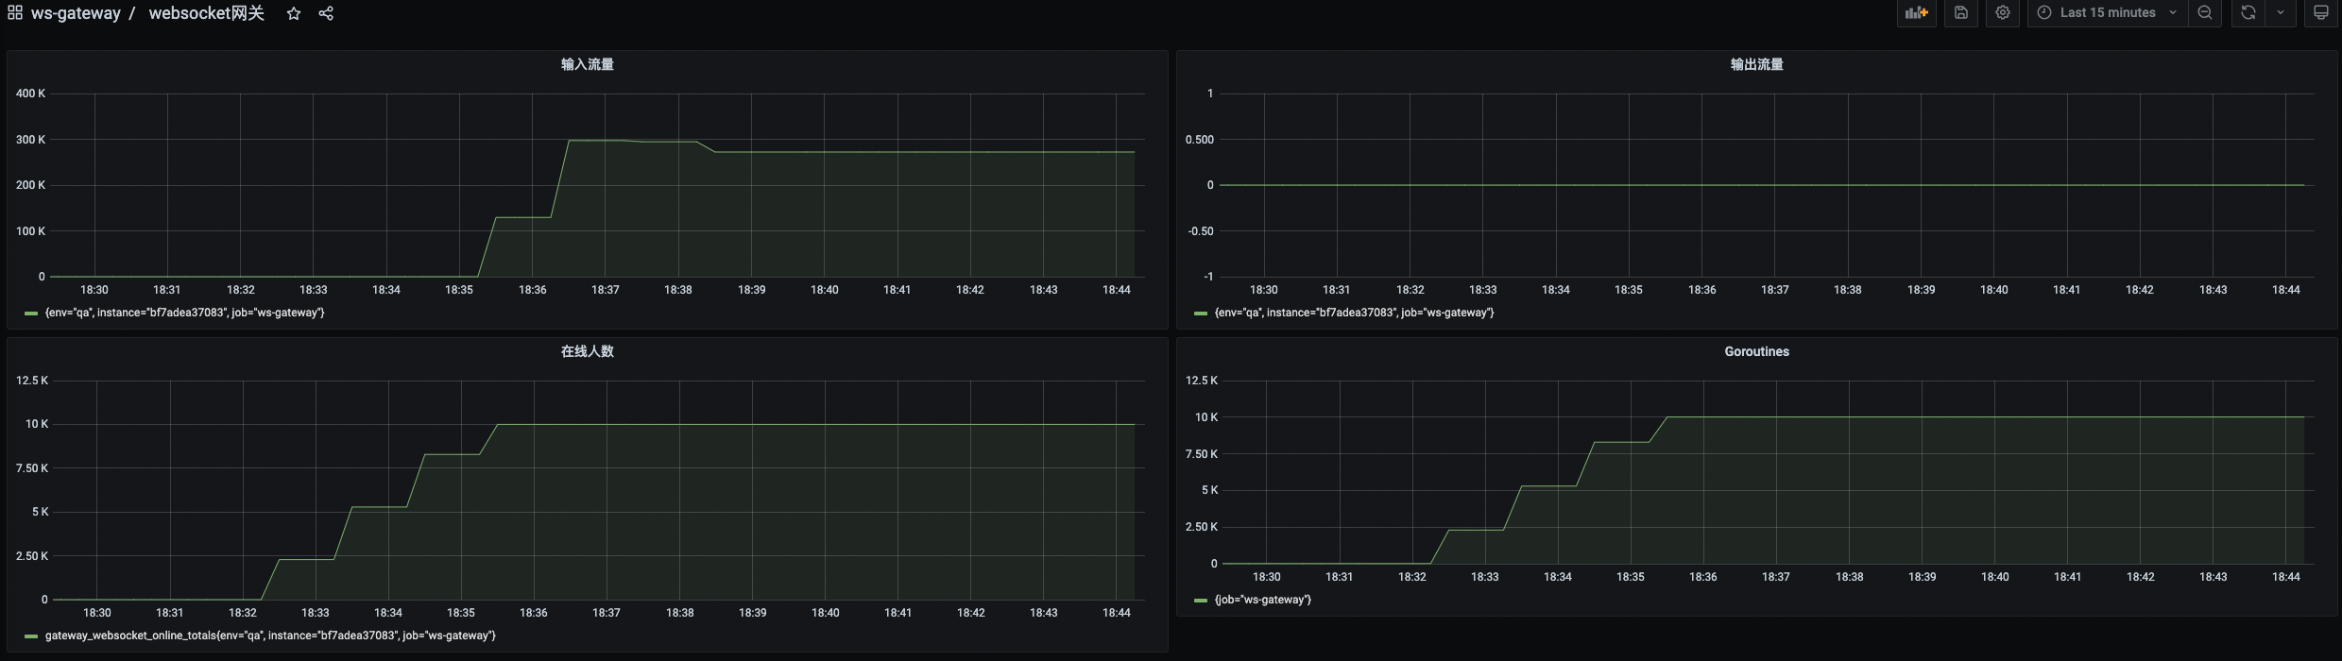Click the 300 K axis label in 输入流量
This screenshot has width=2342, height=661.
pyautogui.click(x=30, y=140)
